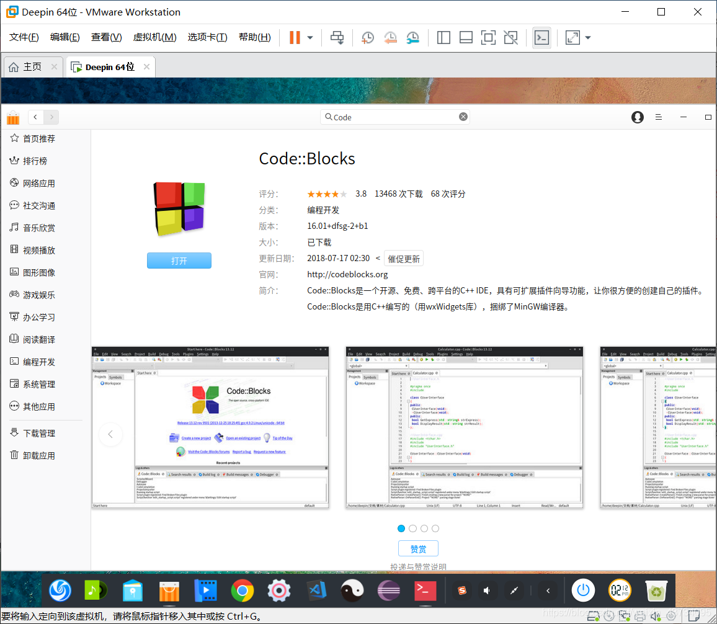Screen dimensions: 717x624
Task: Click the previous screenshot arrow
Action: [110, 434]
